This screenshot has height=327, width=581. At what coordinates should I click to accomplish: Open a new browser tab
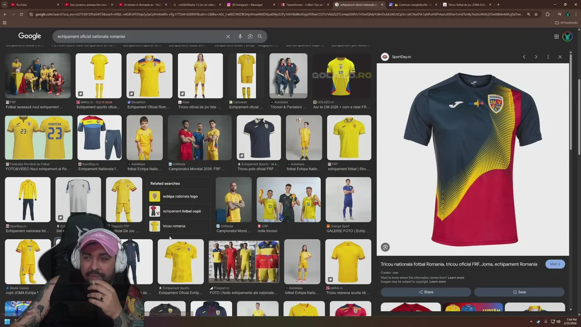tap(498, 5)
